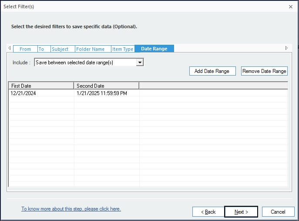Viewport: 299px width, 221px height.
Task: Go to the Folder Name tab
Action: click(x=90, y=49)
